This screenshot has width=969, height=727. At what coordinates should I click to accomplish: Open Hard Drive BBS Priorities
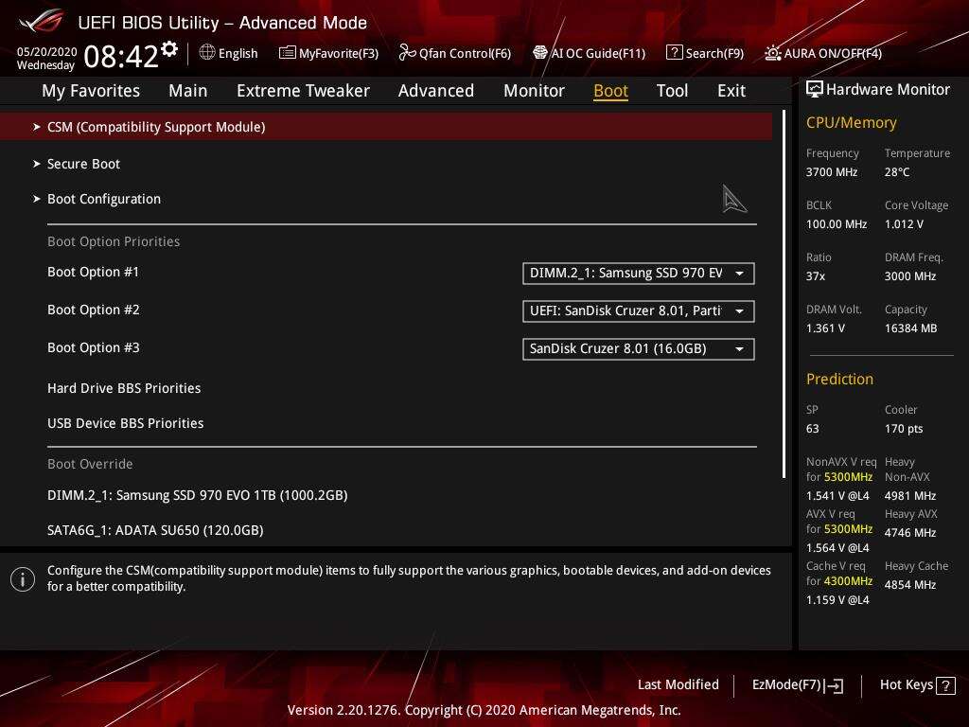(124, 388)
